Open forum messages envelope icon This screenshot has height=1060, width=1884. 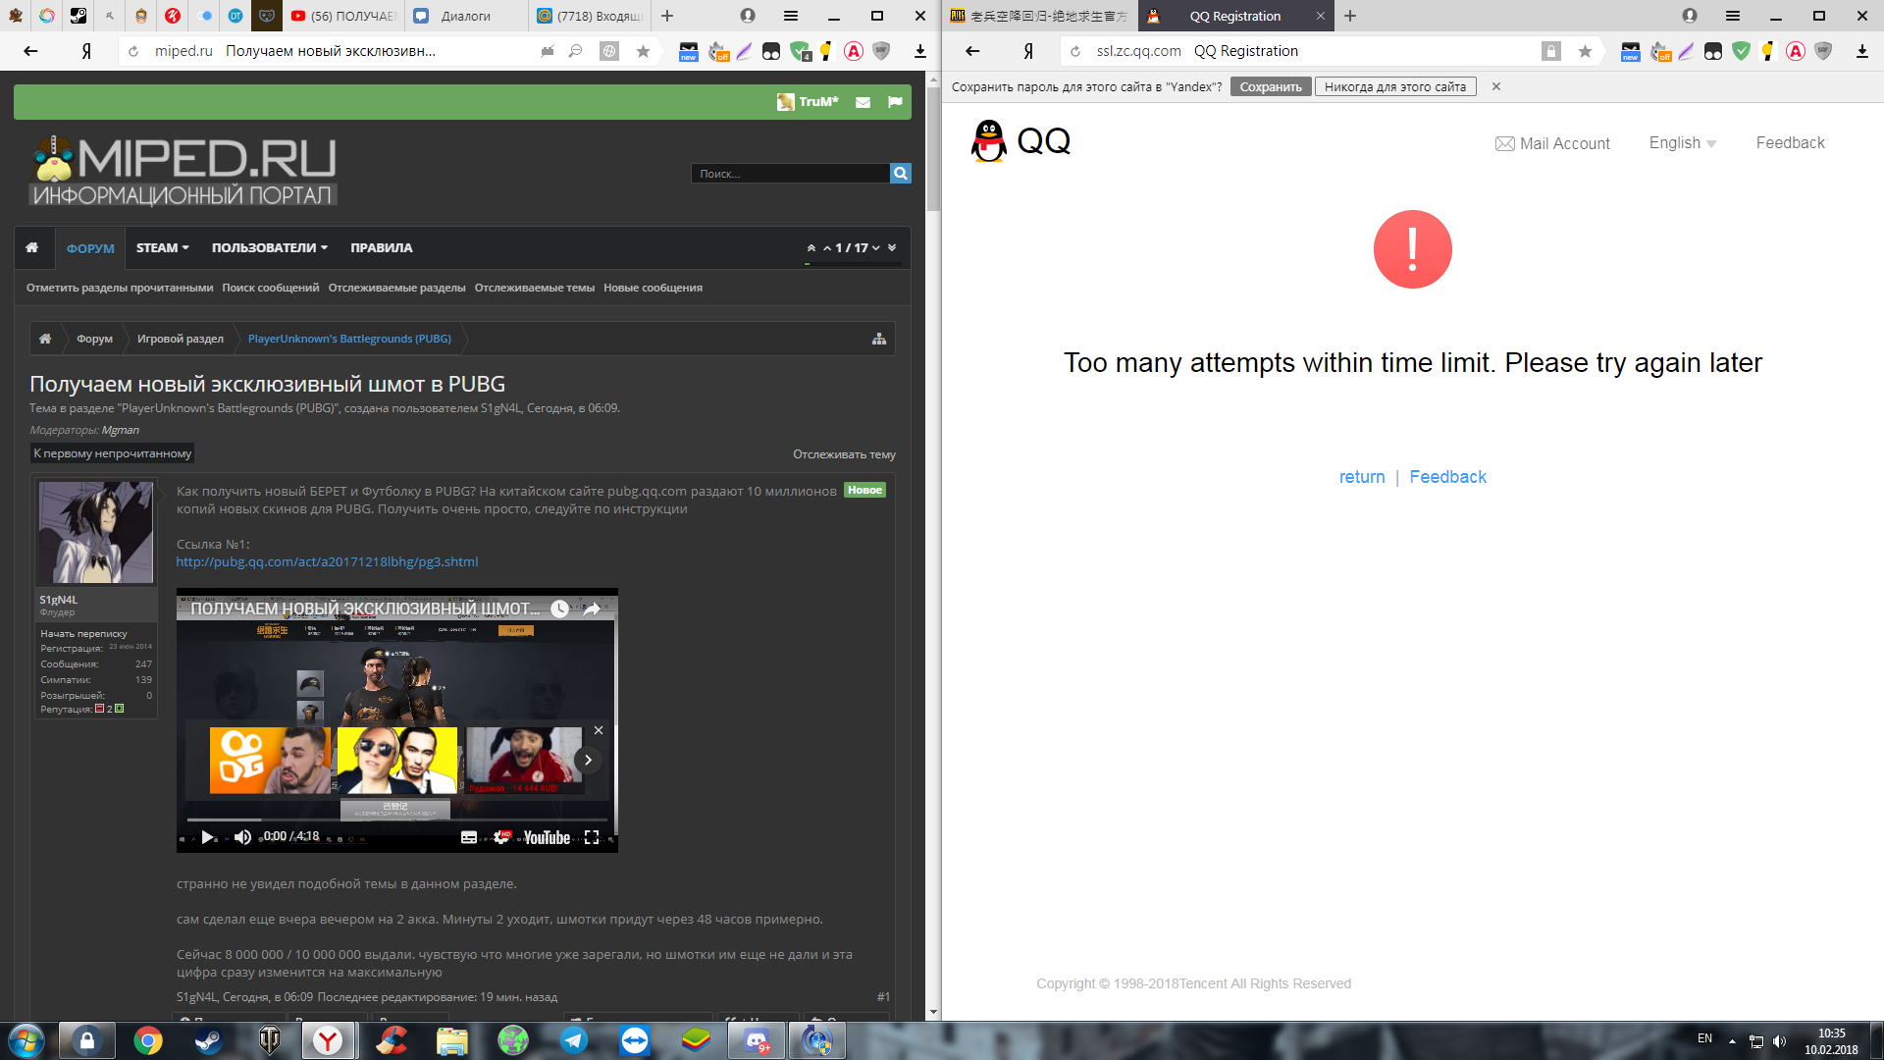point(863,102)
